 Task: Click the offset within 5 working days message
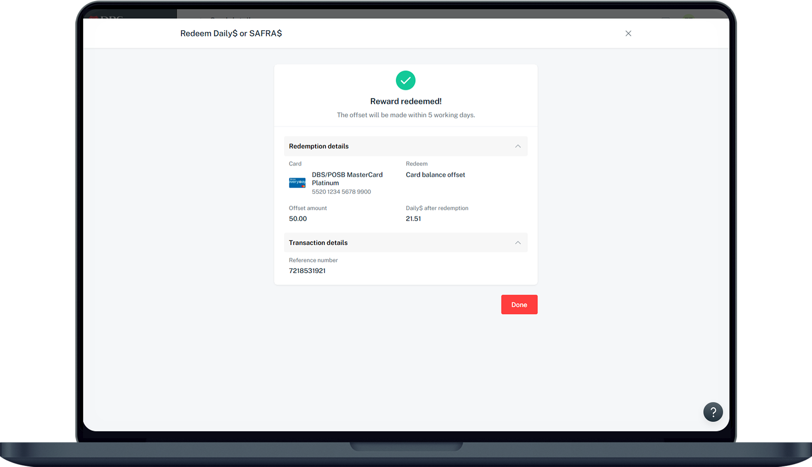coord(406,115)
